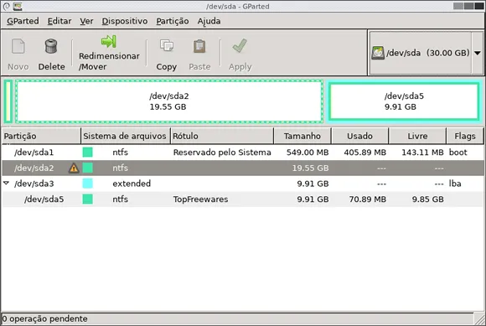Click the Novo new partition icon

click(18, 46)
